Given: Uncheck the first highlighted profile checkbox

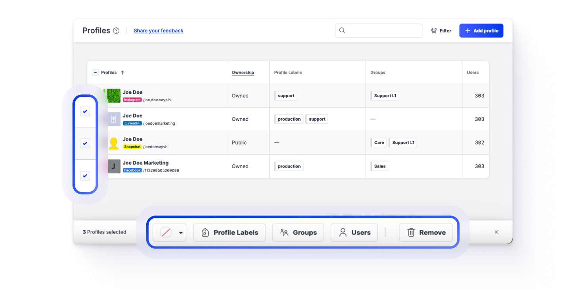Looking at the screenshot, I should [x=85, y=112].
